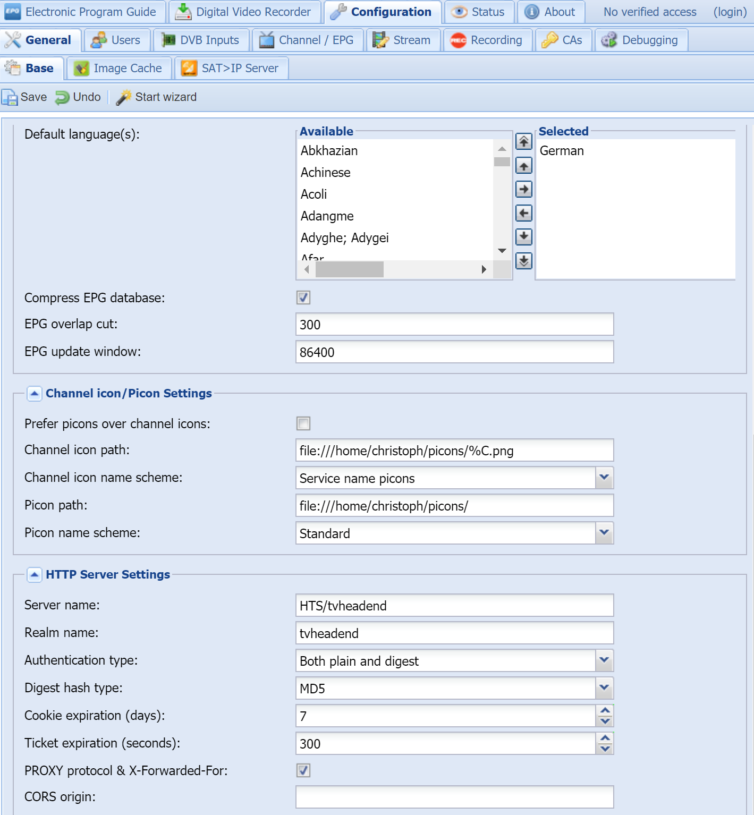Click the Users people icon
This screenshot has height=815, width=754.
tap(99, 40)
